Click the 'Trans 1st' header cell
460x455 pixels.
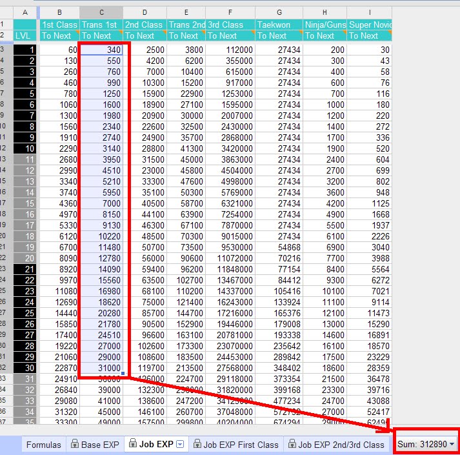tap(101, 25)
